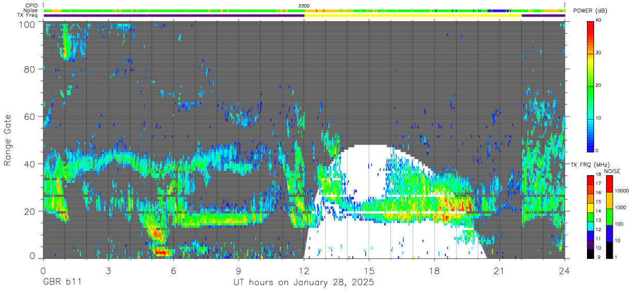Image resolution: width=635 pixels, height=293 pixels.
Task: Click the NOISE color legend bar
Action: 609,216
